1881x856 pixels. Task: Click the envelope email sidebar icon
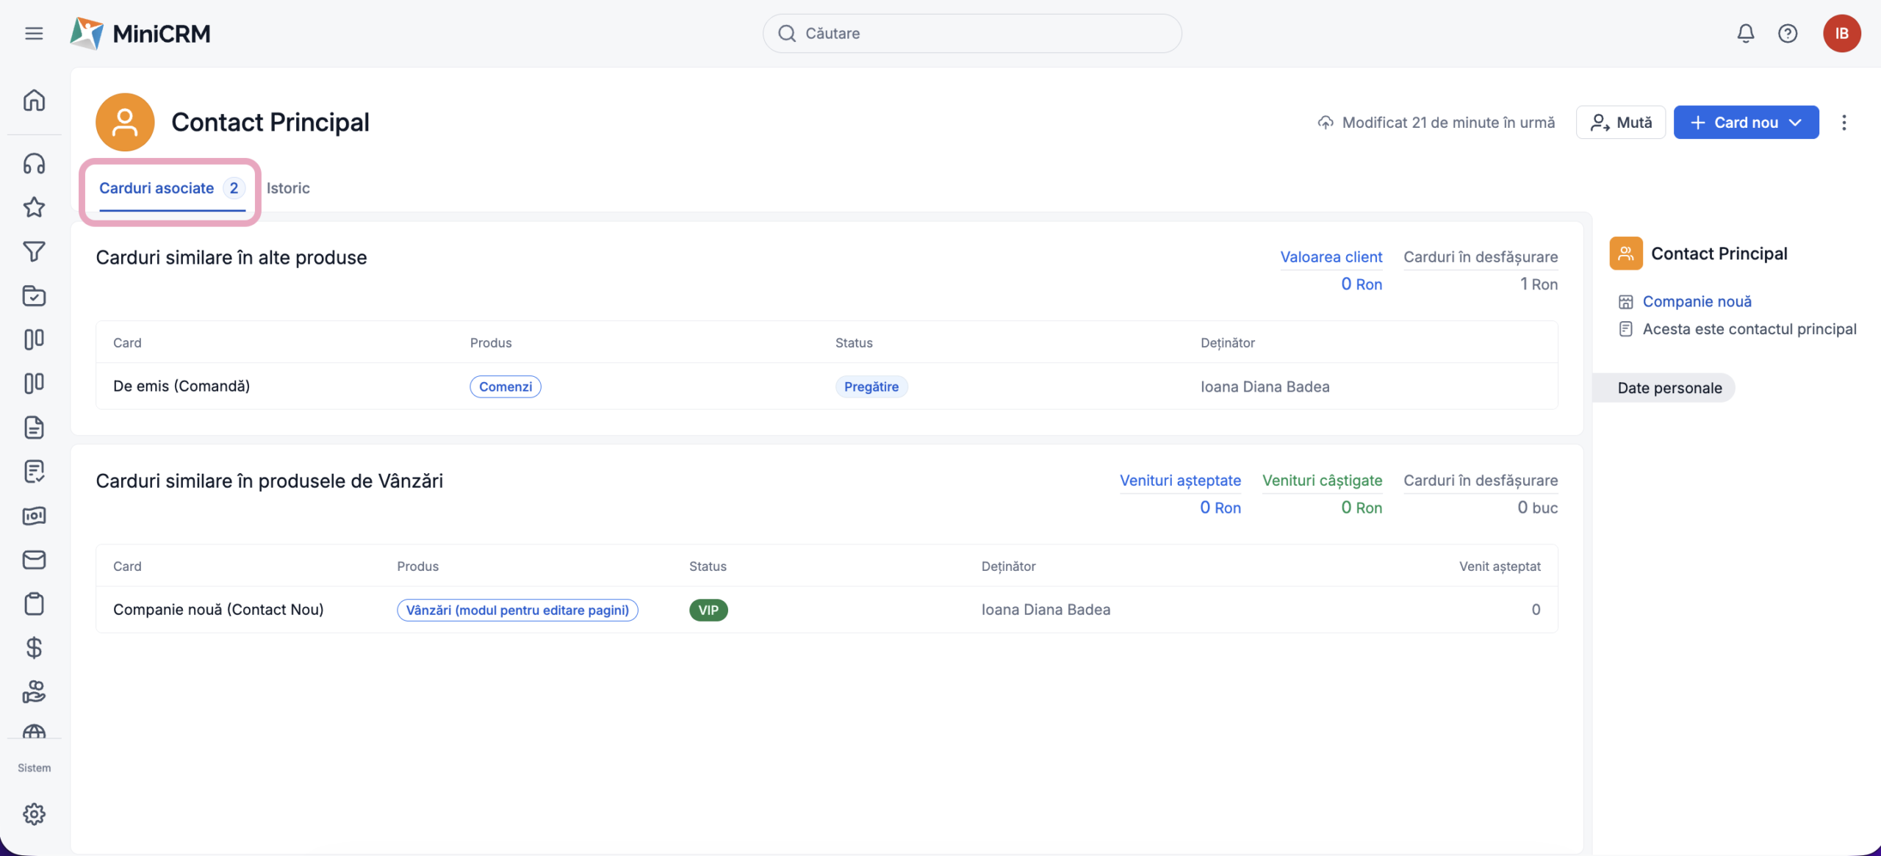click(34, 560)
